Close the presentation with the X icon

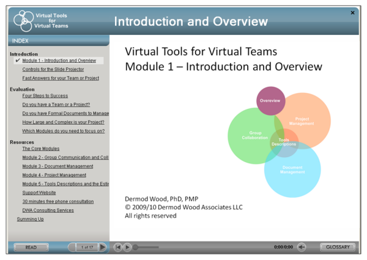point(352,13)
